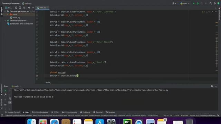Jump to previous highlighted error arrow
This screenshot has height=124, width=221.
(213, 12)
